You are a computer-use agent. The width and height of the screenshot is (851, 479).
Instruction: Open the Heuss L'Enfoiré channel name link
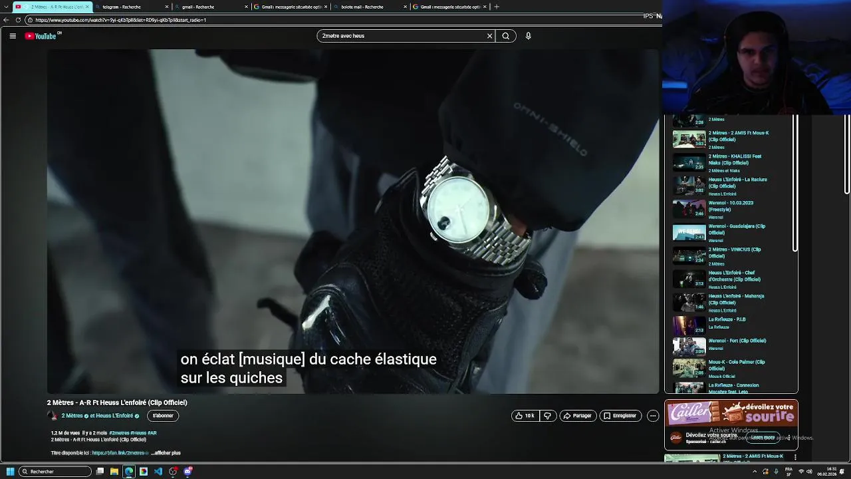[x=116, y=416]
